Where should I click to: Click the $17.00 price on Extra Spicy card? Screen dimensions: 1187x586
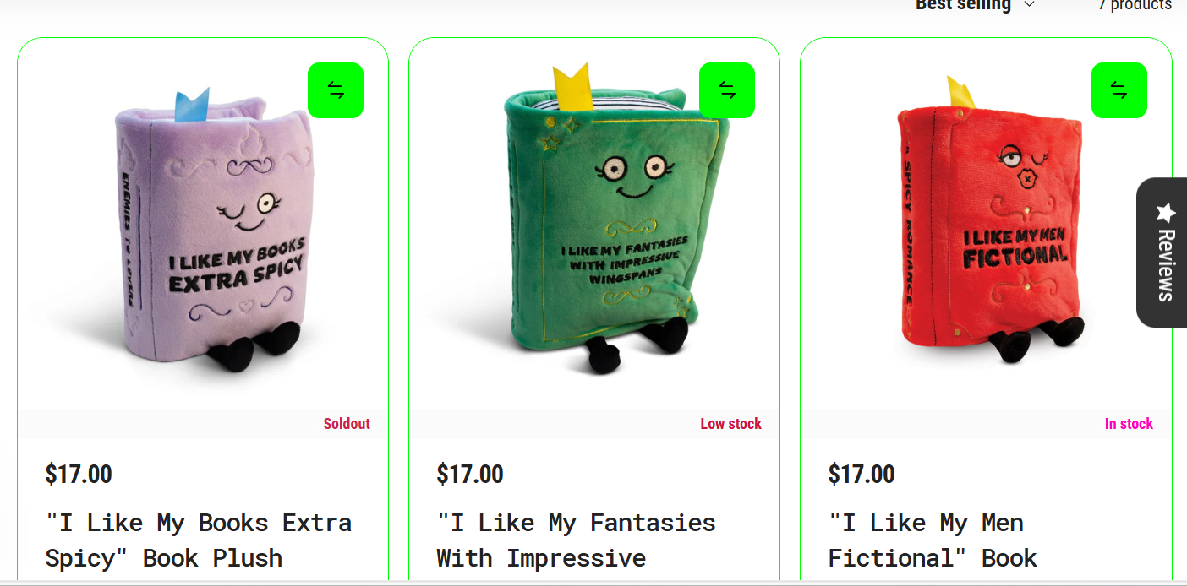pyautogui.click(x=79, y=475)
